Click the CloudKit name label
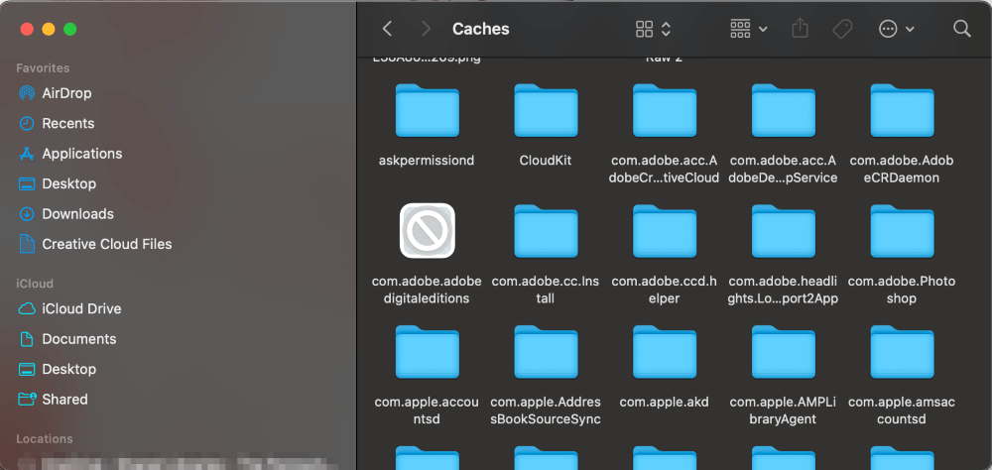The width and height of the screenshot is (992, 470). [546, 161]
